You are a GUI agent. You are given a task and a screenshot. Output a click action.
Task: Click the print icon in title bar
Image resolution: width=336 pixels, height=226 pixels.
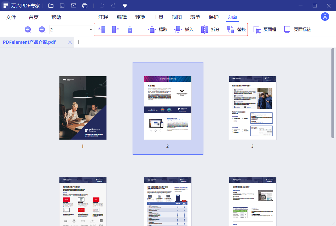[85, 6]
